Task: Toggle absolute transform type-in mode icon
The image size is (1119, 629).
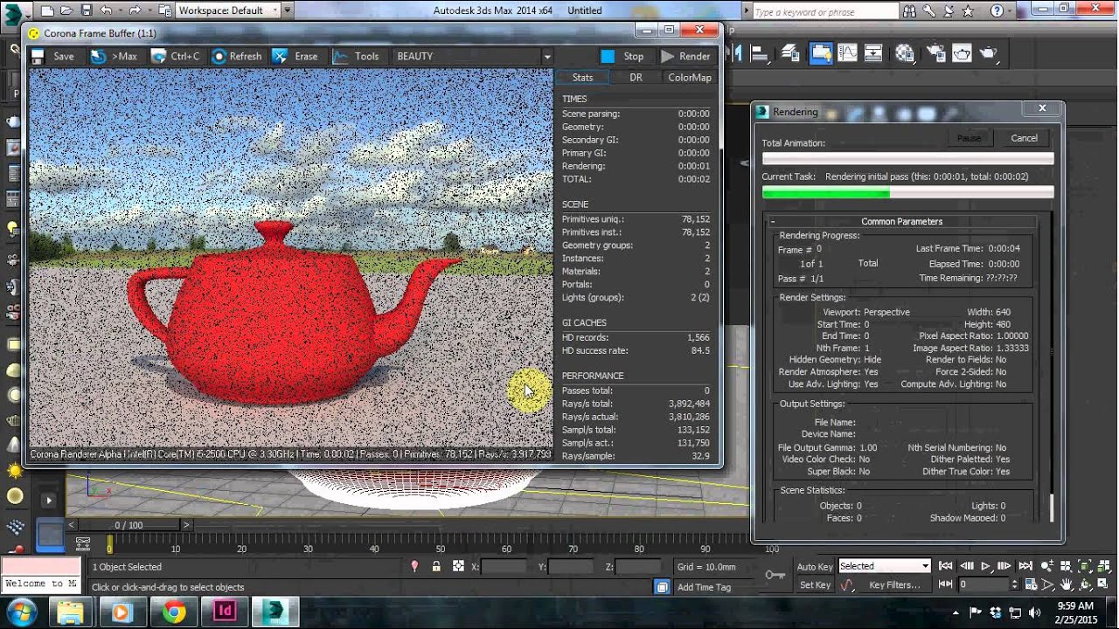Action: coord(458,566)
